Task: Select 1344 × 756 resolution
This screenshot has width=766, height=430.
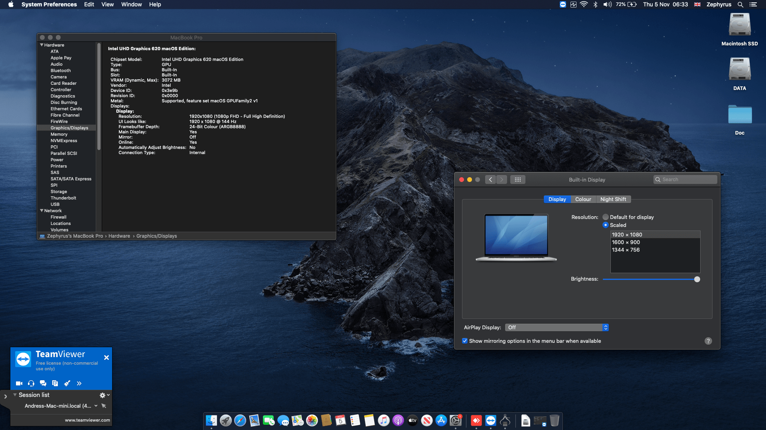Action: pos(655,250)
